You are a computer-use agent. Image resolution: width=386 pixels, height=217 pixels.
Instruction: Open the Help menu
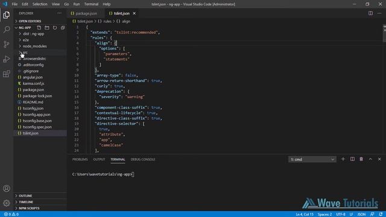tap(106, 4)
